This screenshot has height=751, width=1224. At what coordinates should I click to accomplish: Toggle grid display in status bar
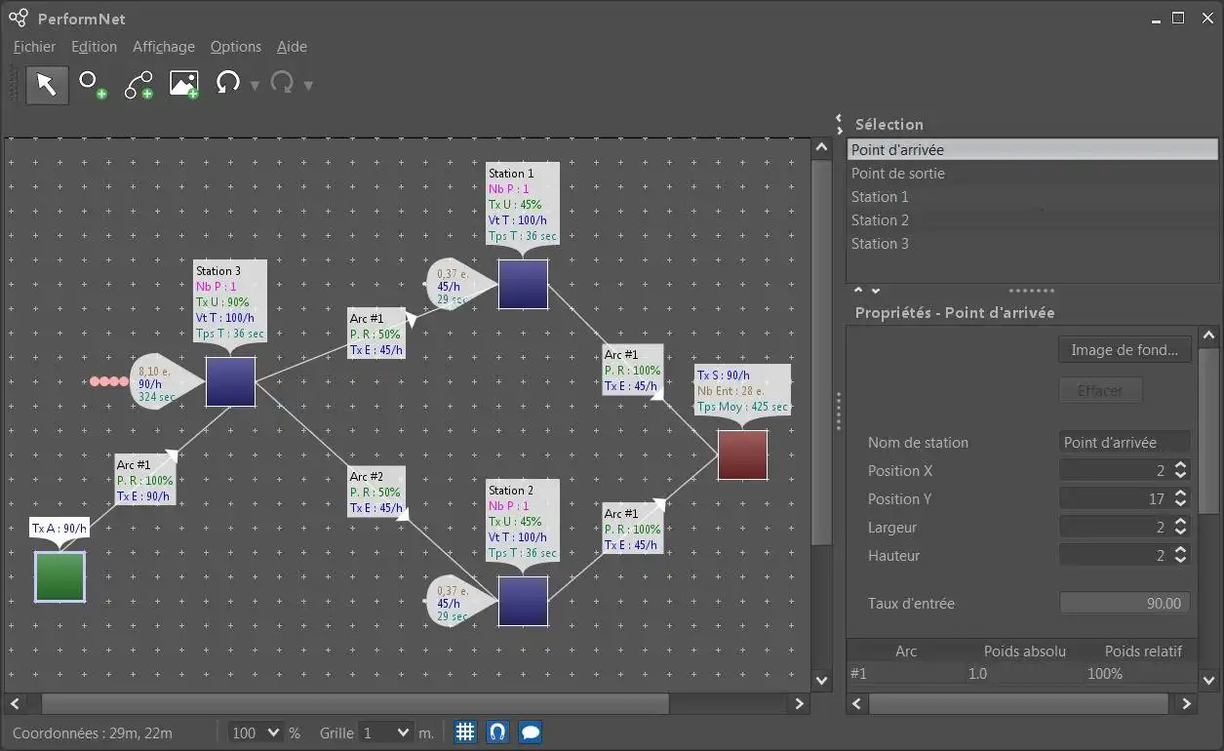point(465,731)
